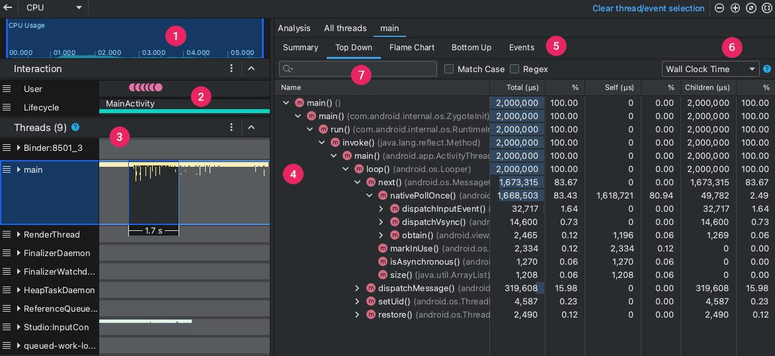Click the back arrow icon beside CPU
The width and height of the screenshot is (775, 356).
(7, 8)
